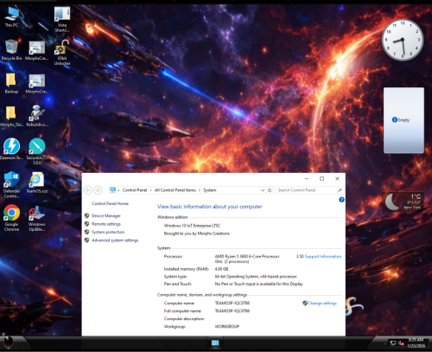432x352 pixels.
Task: Select Control Panel in the breadcrumb
Action: (x=135, y=190)
